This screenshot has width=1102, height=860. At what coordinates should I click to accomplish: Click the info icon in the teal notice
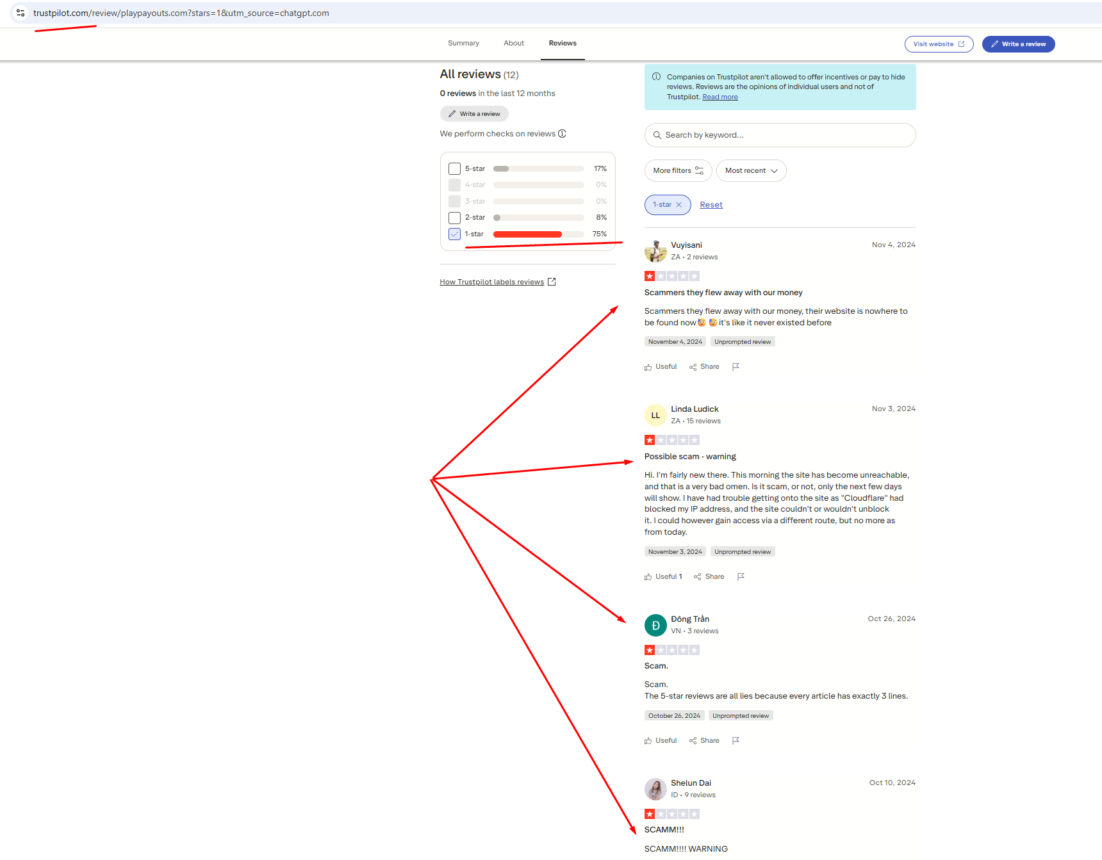tap(656, 77)
